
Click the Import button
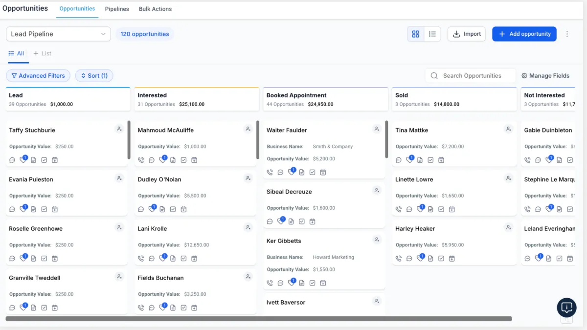[467, 34]
